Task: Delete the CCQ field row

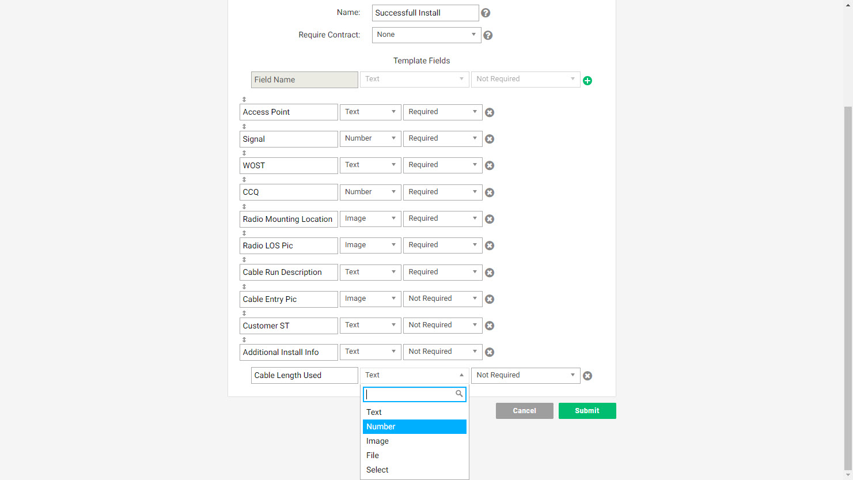Action: 490,192
